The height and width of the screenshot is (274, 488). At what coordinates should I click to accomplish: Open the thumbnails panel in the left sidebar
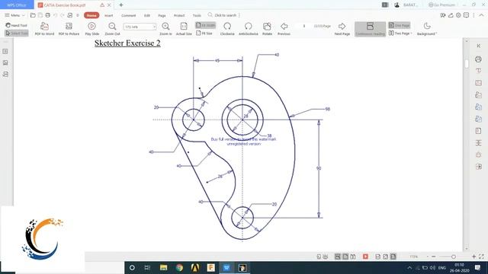[5, 51]
